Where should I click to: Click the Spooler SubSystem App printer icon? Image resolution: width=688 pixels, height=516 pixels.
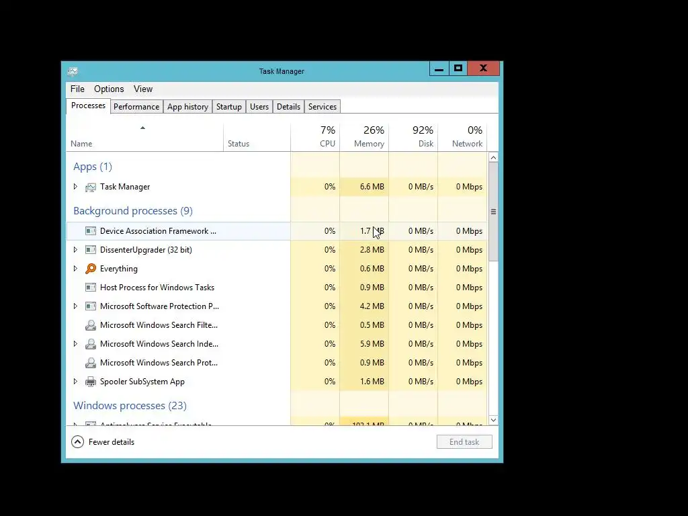click(x=91, y=382)
